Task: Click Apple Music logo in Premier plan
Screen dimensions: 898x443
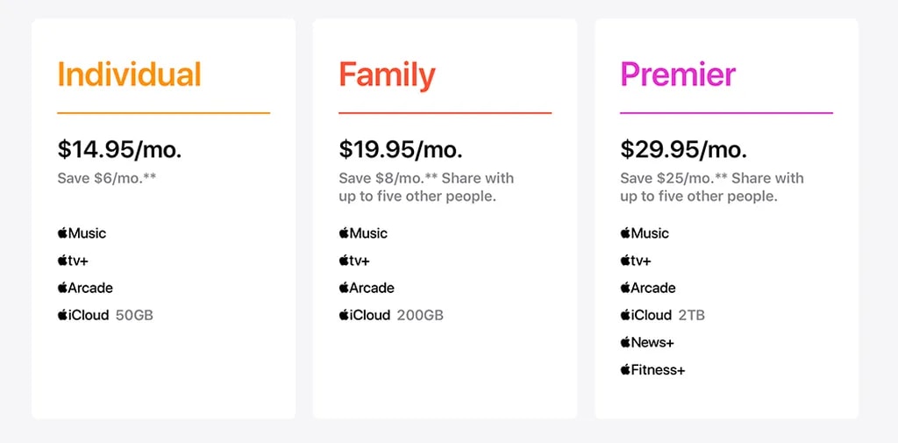Action: pos(645,233)
